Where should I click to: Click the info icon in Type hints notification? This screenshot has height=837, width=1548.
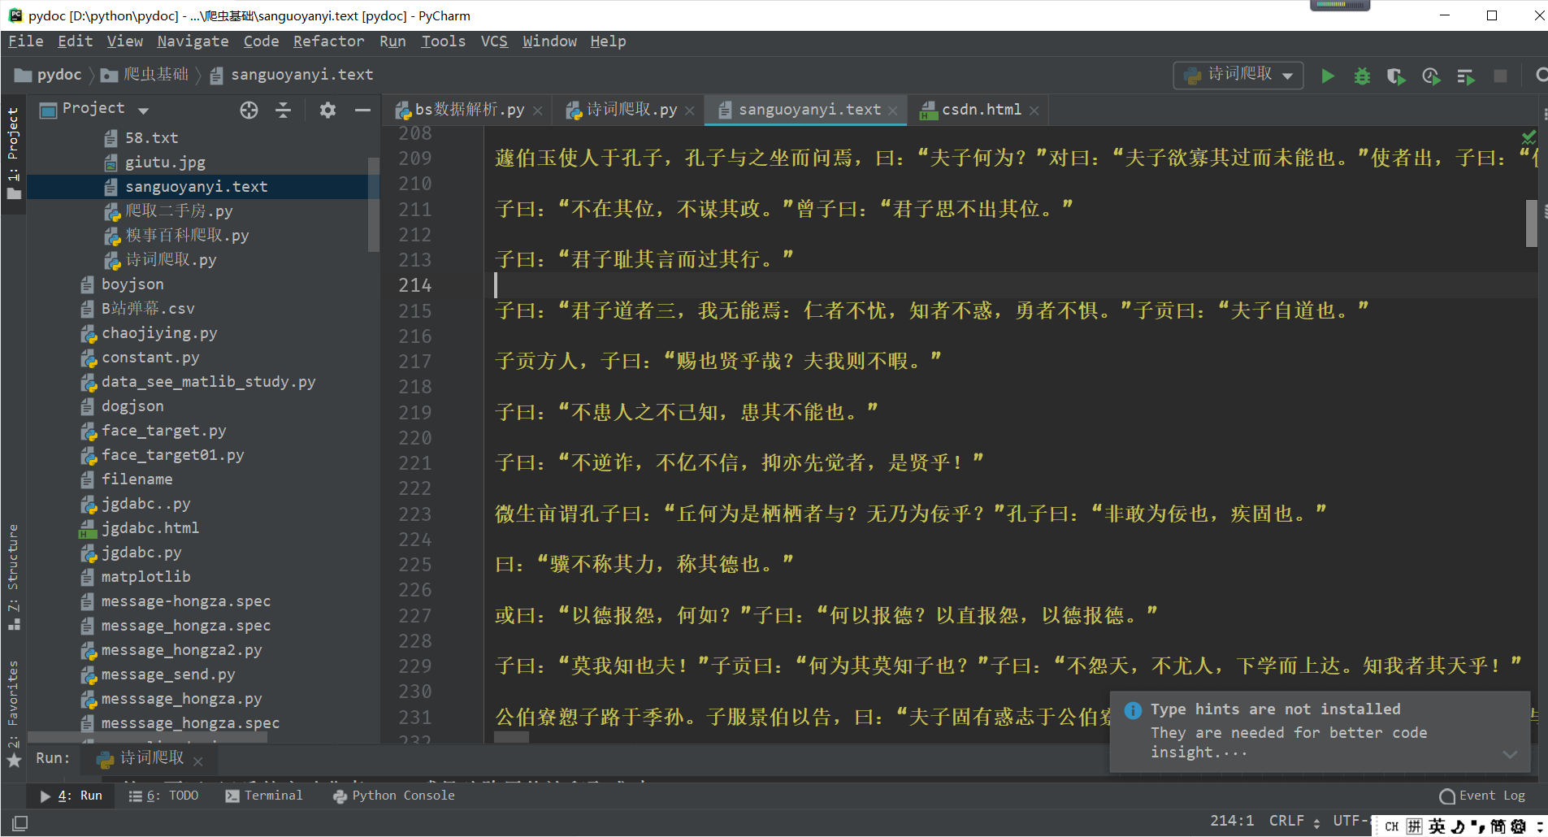[1133, 710]
